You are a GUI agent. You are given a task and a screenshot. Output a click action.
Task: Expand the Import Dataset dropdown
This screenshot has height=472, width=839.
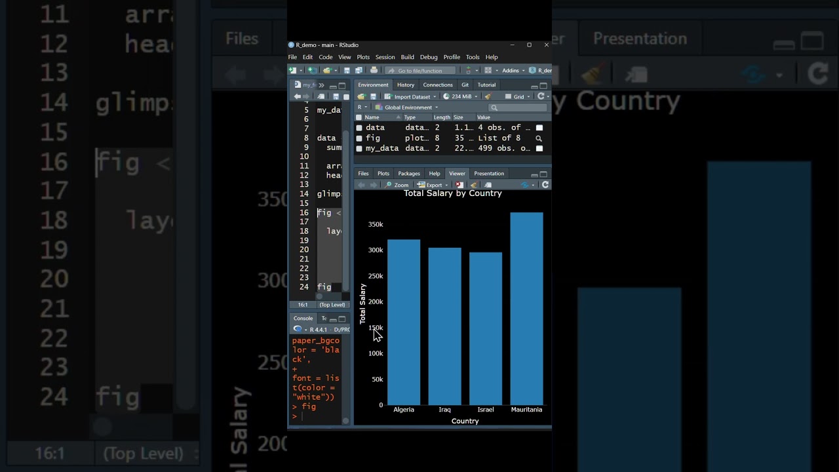[x=410, y=96]
